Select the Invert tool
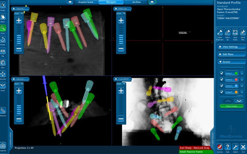 pos(3,86)
